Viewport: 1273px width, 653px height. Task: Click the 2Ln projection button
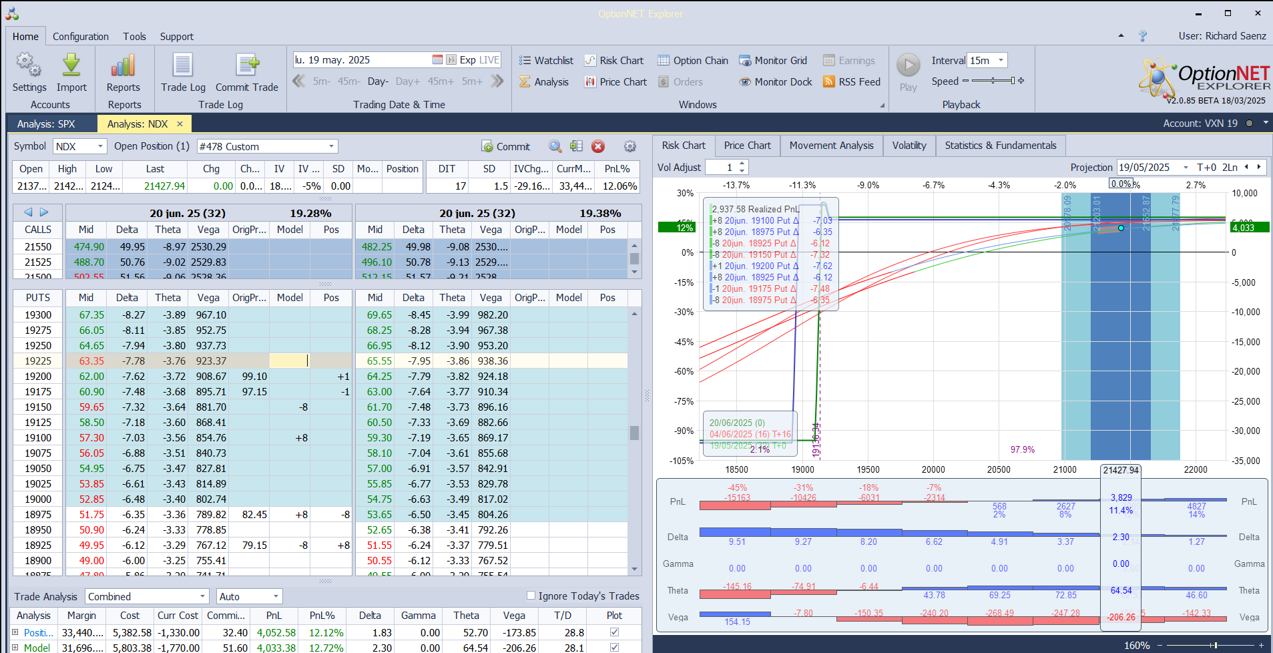click(x=1230, y=168)
